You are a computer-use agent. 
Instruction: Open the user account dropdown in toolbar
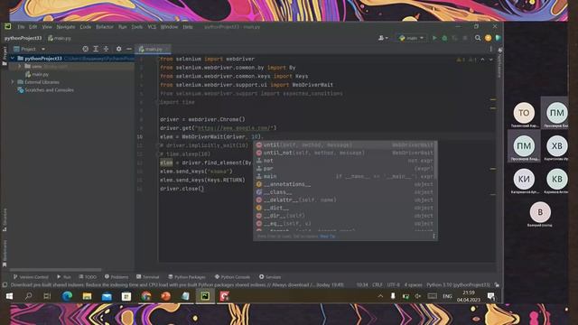click(x=383, y=38)
